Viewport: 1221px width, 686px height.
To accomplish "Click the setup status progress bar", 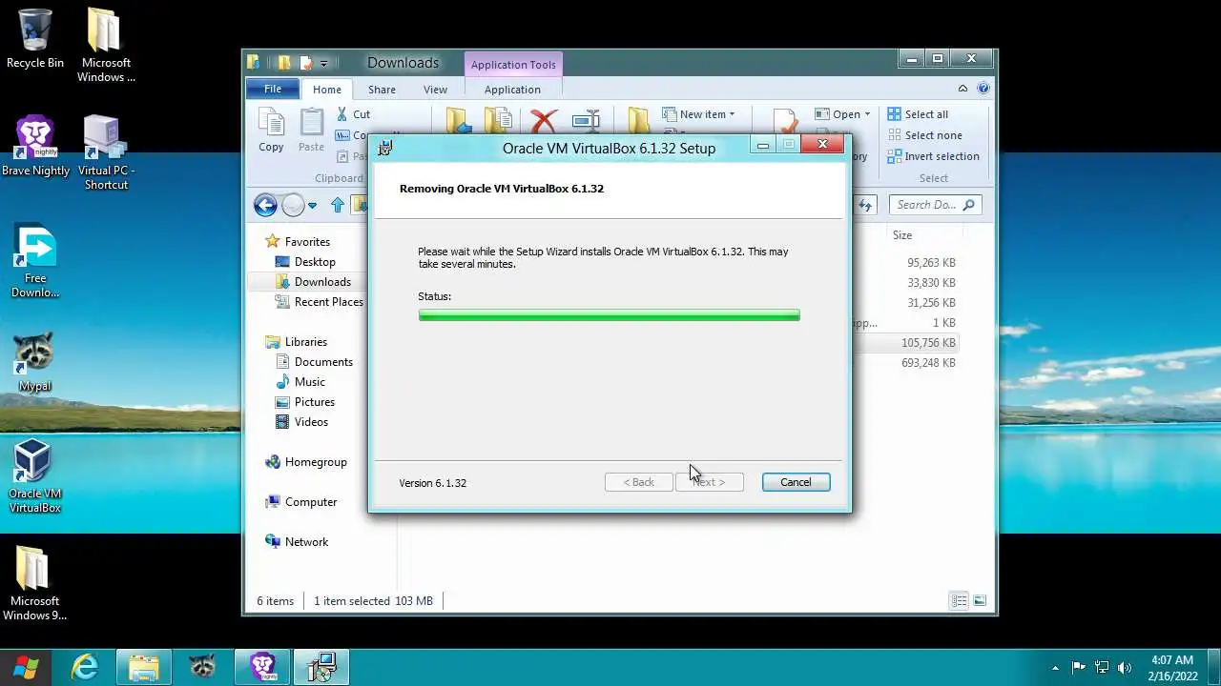I will coord(609,315).
